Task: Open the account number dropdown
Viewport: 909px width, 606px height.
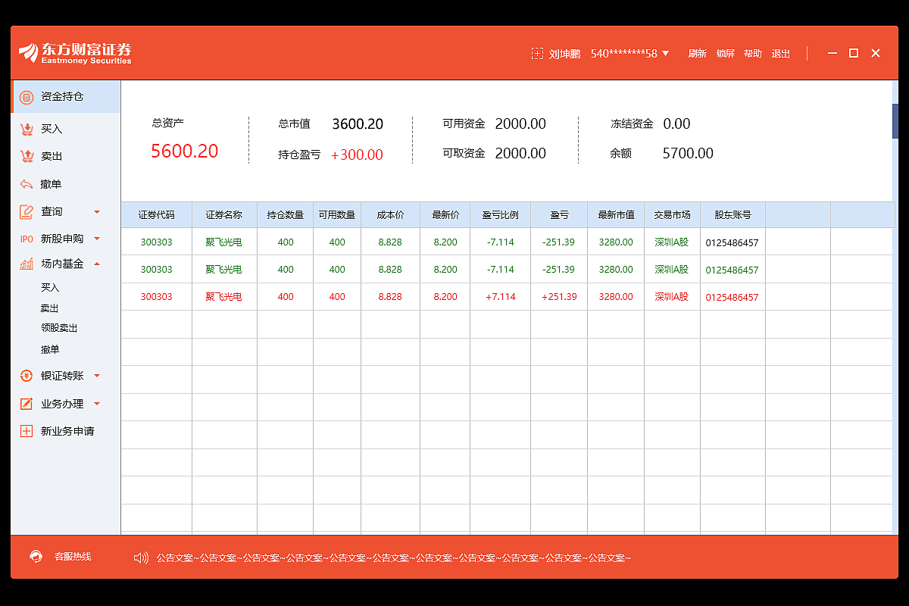Action: 667,53
